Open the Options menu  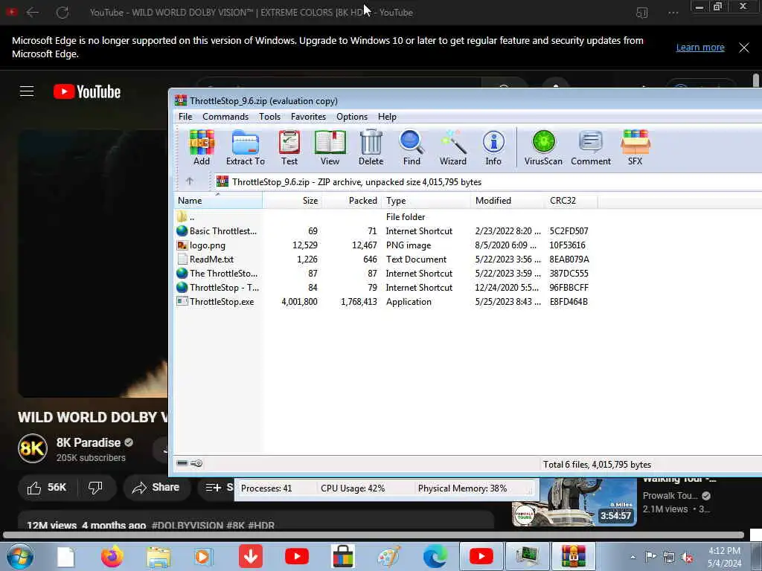tap(352, 117)
